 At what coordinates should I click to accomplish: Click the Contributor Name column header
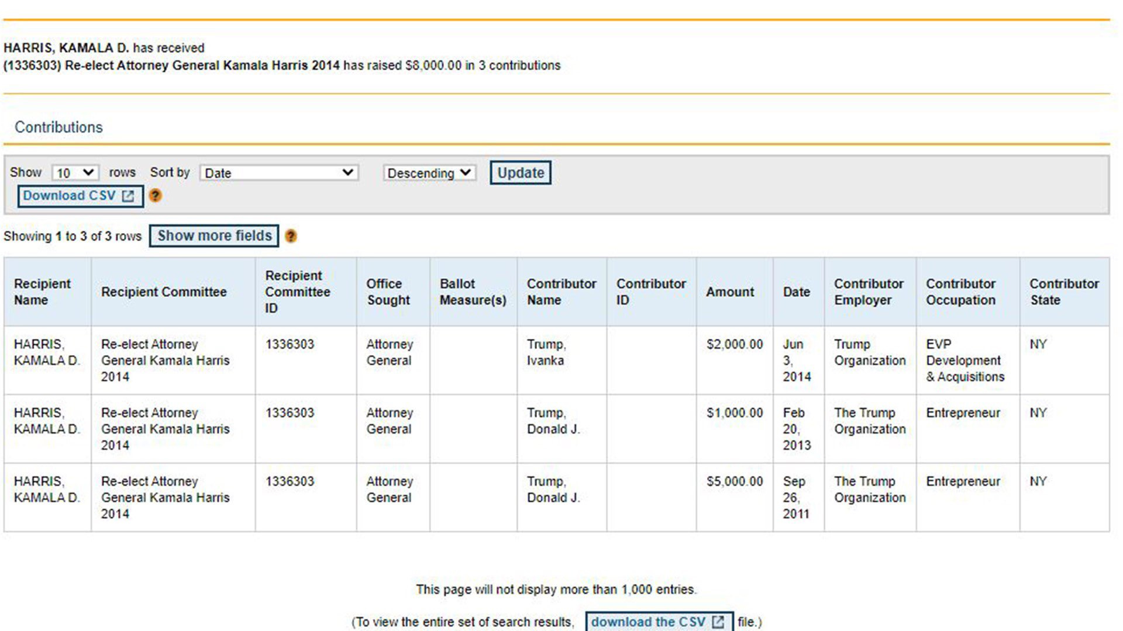click(561, 292)
